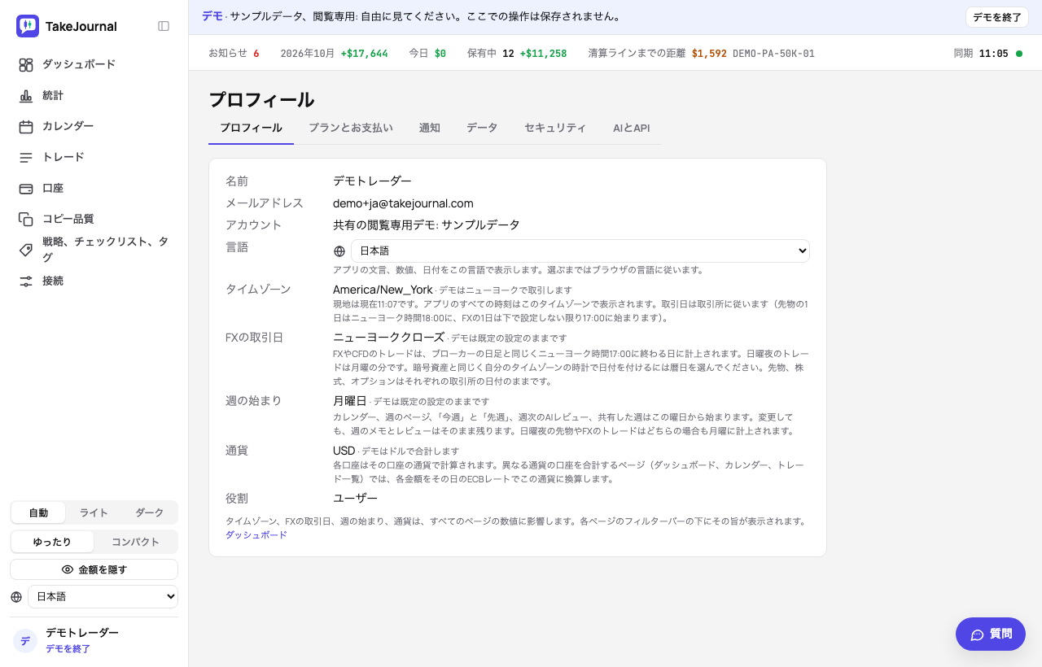This screenshot has width=1042, height=667.
Task: Click the demo+ja@takejournal.com email text
Action: 403,203
